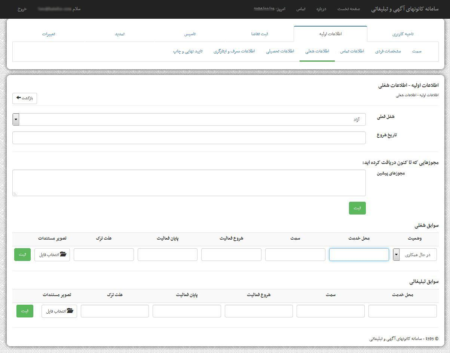Open the تمدید tab

[120, 34]
